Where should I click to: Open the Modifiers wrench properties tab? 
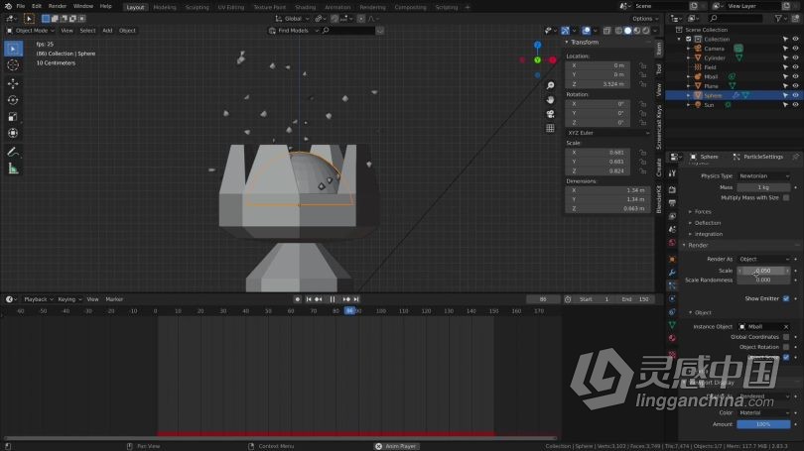pos(672,273)
